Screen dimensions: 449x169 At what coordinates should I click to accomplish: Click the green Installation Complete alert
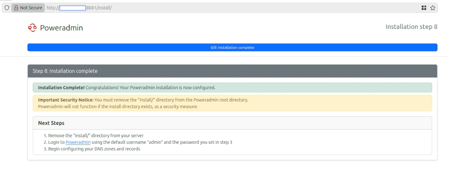click(232, 87)
